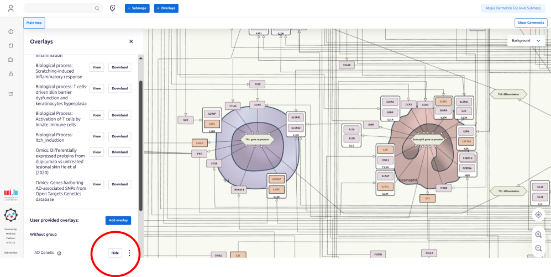Click the clear pins marker icon
This screenshot has width=551, height=277.
[113, 8]
